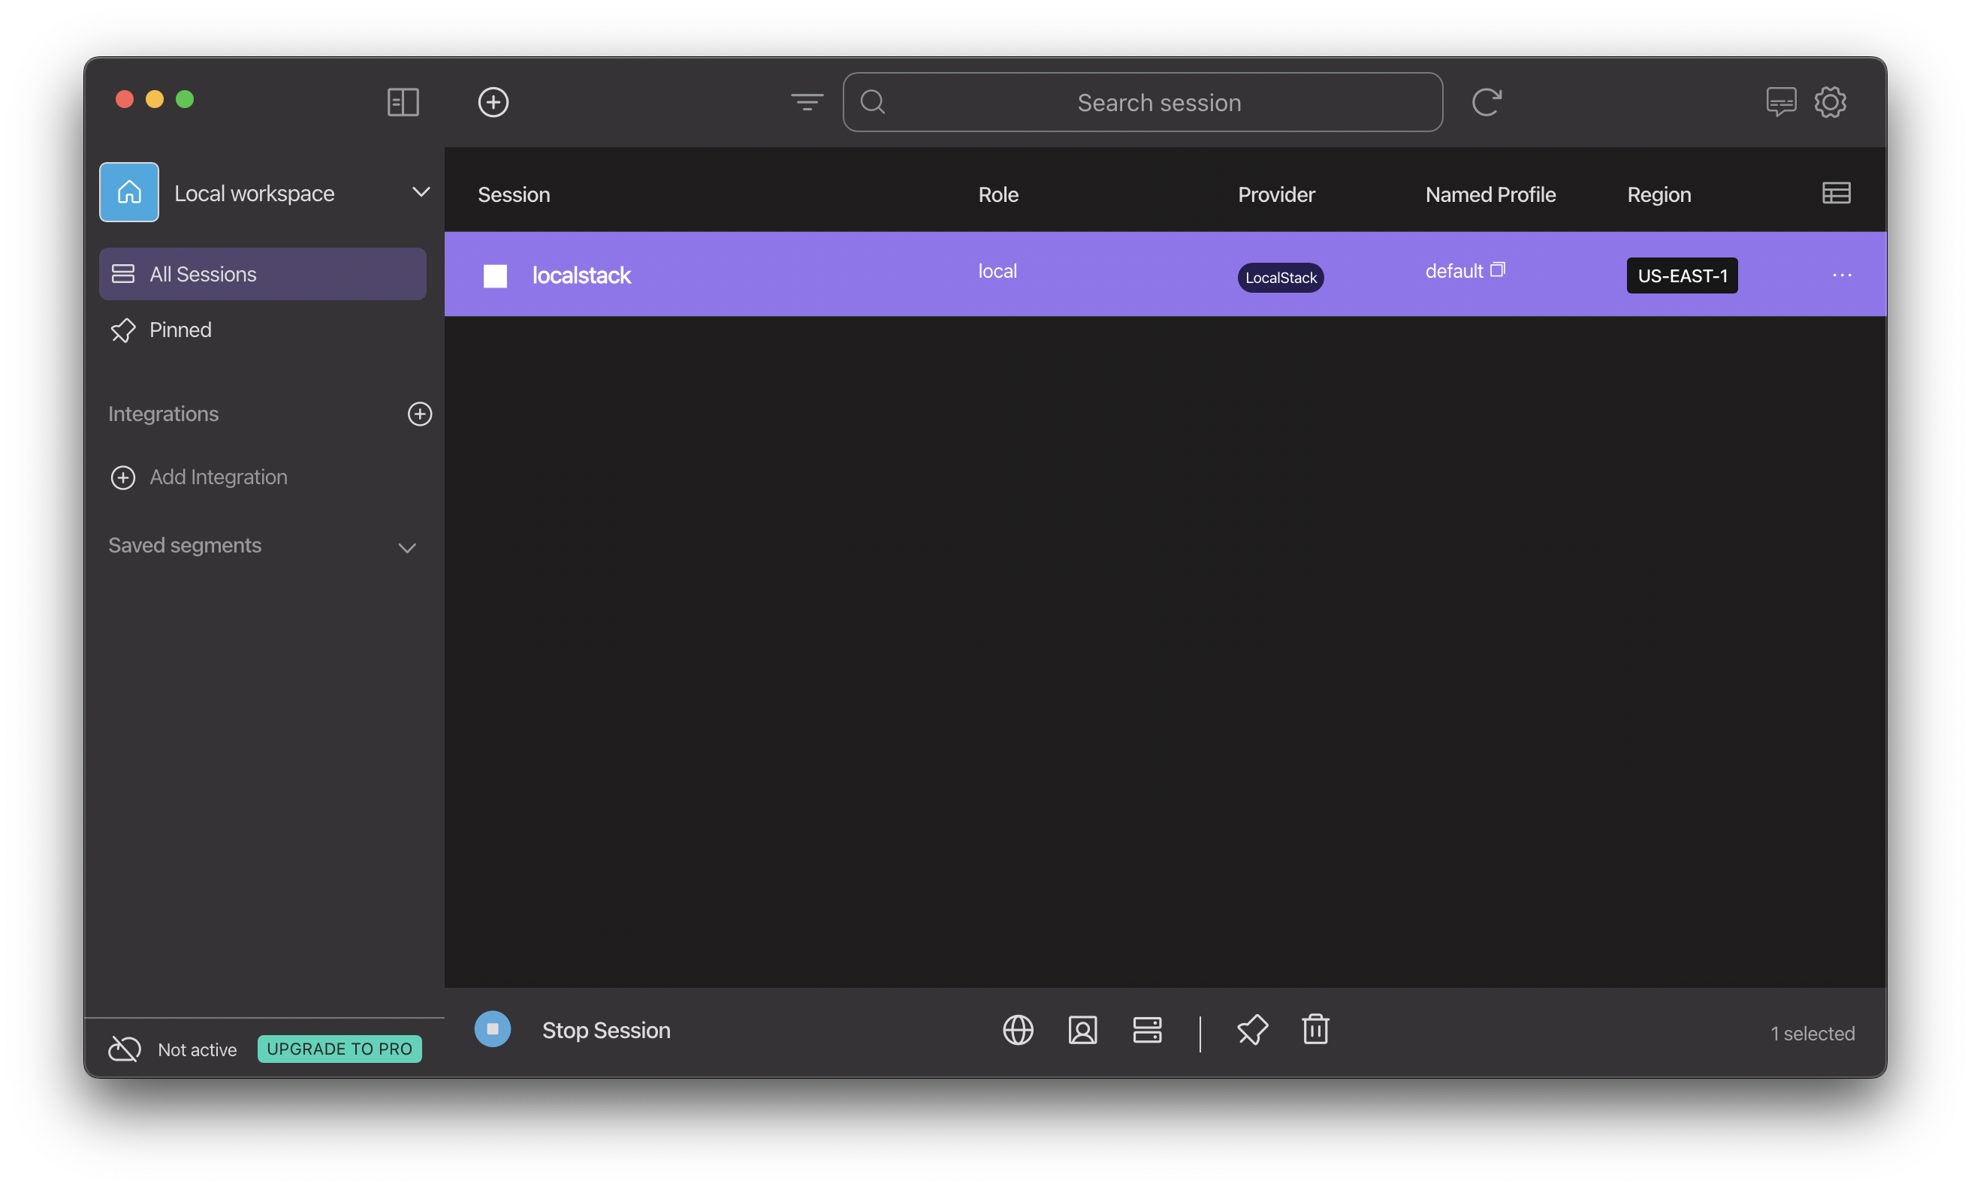The height and width of the screenshot is (1189, 1971).
Task: Expand the Local workspace dropdown
Action: point(421,193)
